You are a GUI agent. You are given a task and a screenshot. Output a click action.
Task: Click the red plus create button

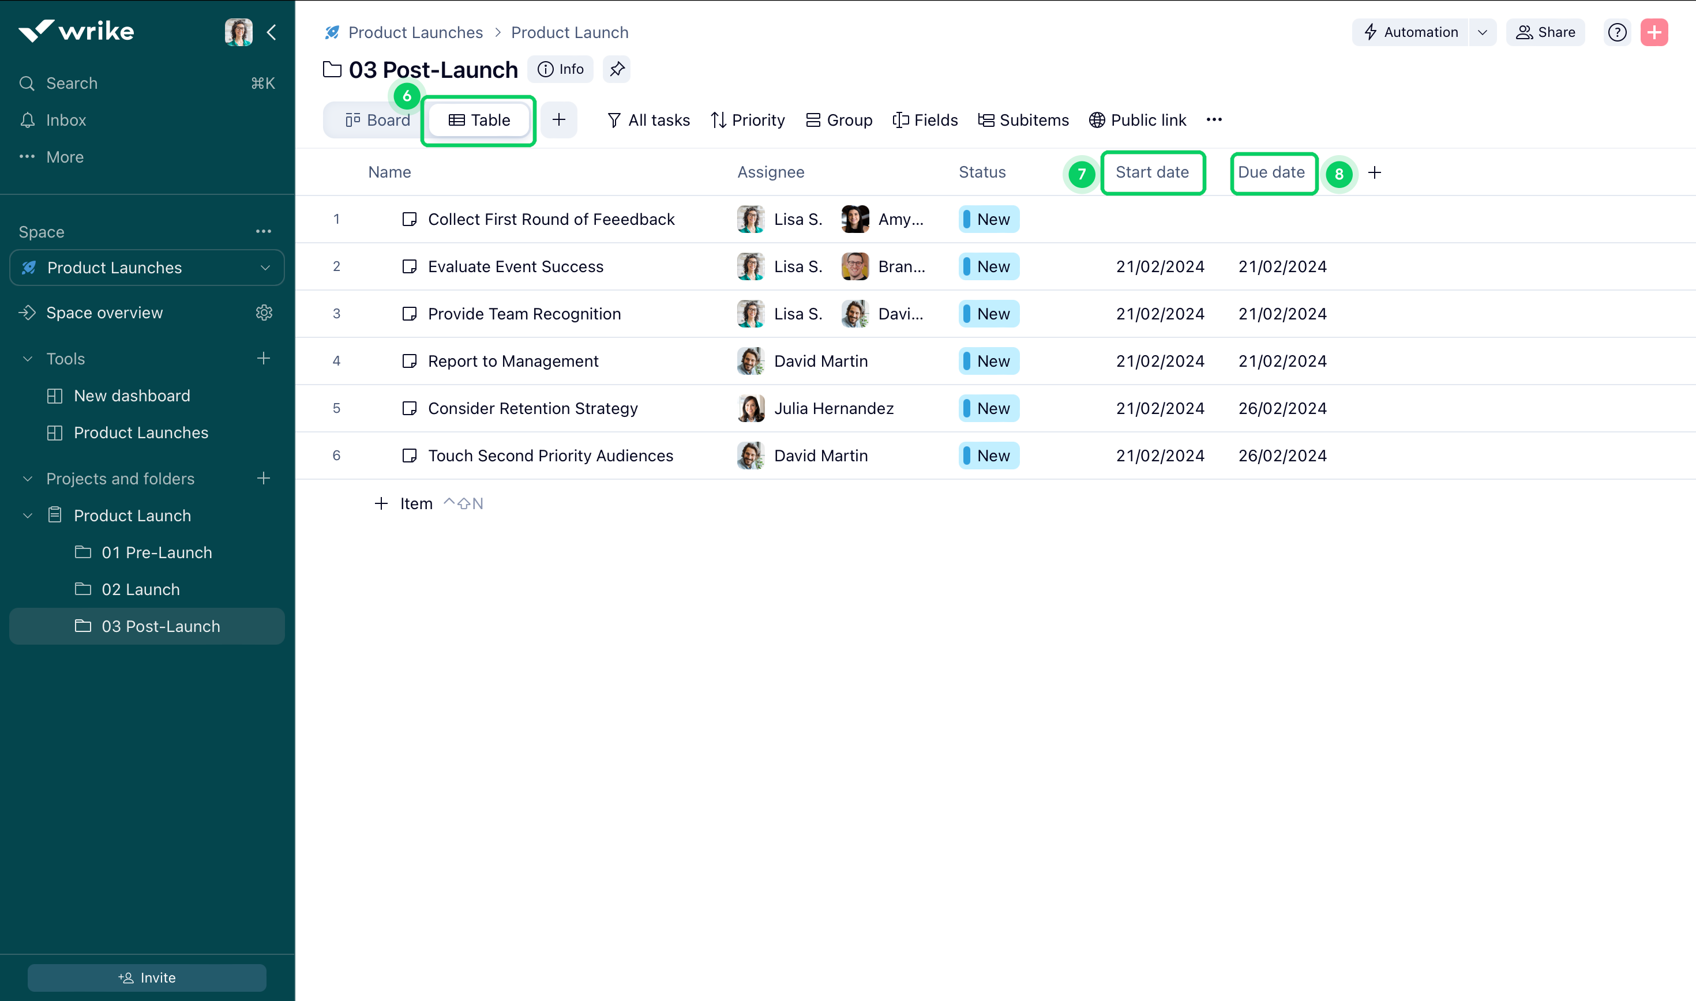1653,32
